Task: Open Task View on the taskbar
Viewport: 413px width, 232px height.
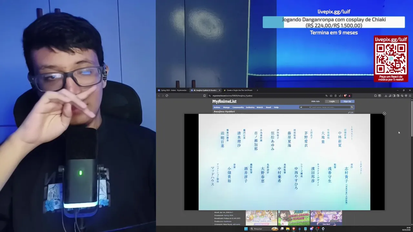Action: [282, 229]
